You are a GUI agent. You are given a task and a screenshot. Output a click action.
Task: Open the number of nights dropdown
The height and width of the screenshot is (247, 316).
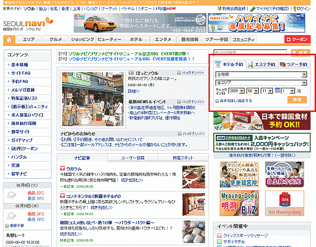[x=288, y=91]
